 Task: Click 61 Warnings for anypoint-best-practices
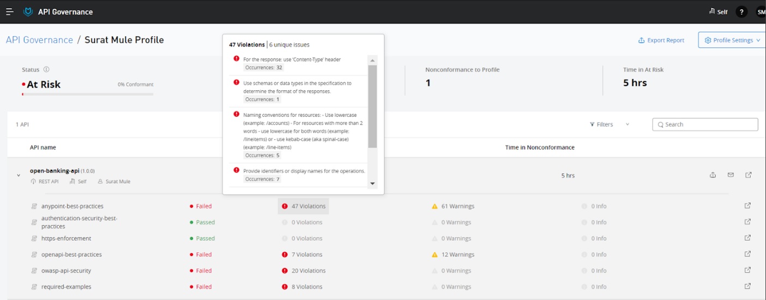click(x=453, y=207)
